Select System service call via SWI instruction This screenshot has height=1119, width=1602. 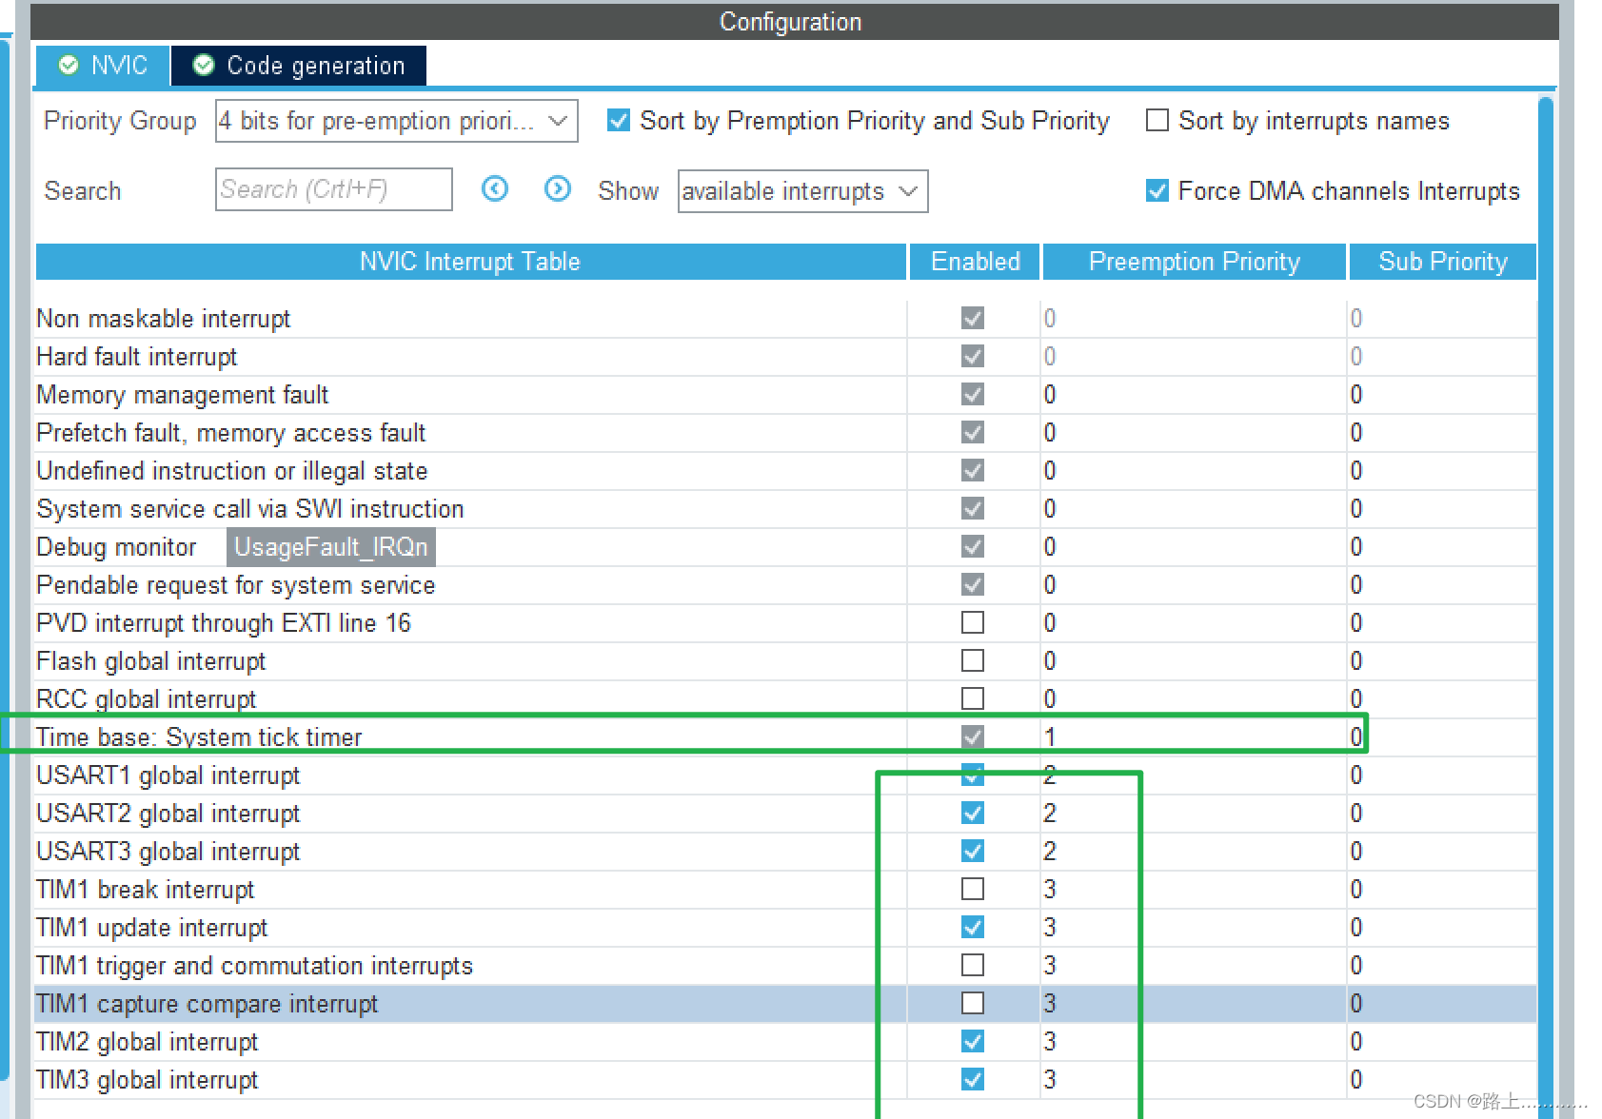click(785, 509)
